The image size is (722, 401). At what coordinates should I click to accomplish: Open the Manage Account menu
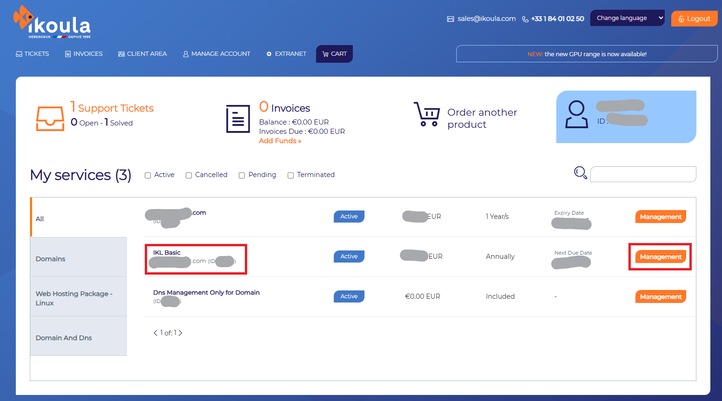point(216,54)
